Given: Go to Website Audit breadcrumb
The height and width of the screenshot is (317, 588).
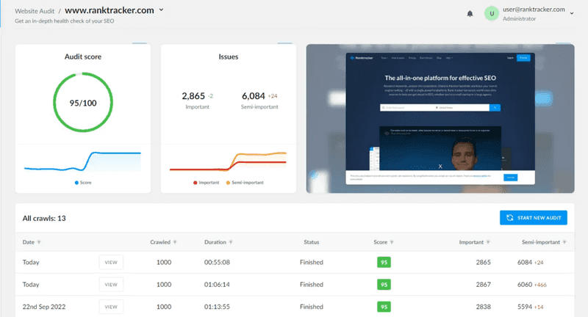Looking at the screenshot, I should (35, 11).
